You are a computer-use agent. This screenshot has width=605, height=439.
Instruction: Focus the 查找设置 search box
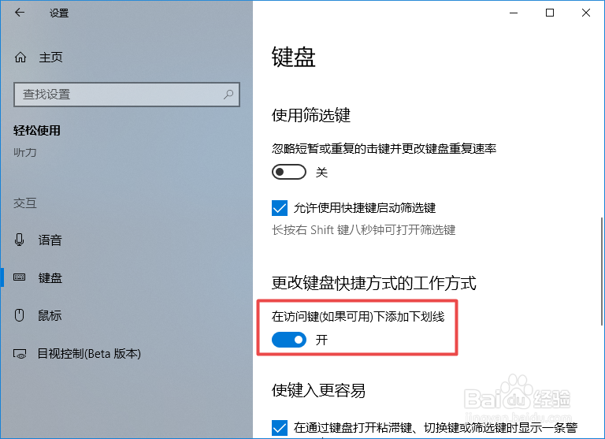127,95
